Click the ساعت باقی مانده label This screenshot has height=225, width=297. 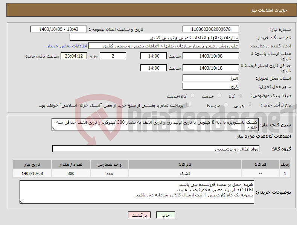coord(42,56)
